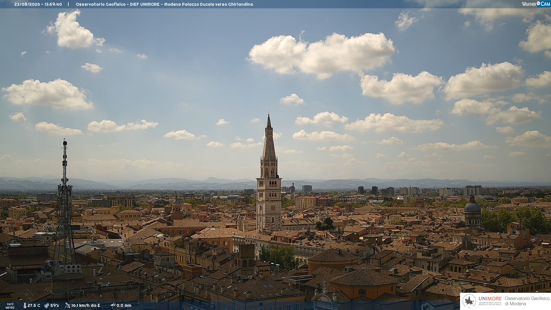
Task: Click the Osservatorio Geofisico DIEF UNIMORE title
Action: (117, 4)
